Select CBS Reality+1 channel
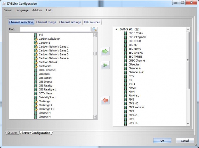Image resolution: width=199 pixels, height=148 pixels. pos(47,89)
